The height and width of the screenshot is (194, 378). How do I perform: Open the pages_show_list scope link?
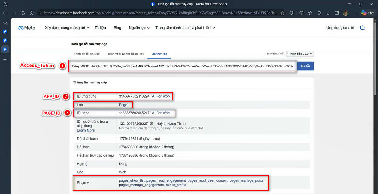132,180
